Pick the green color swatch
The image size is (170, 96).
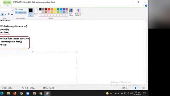tap(58, 9)
